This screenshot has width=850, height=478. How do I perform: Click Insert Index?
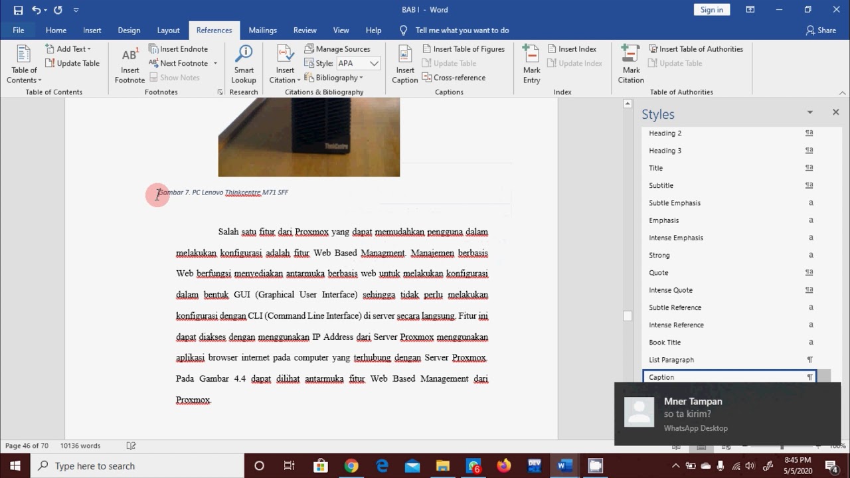[572, 48]
